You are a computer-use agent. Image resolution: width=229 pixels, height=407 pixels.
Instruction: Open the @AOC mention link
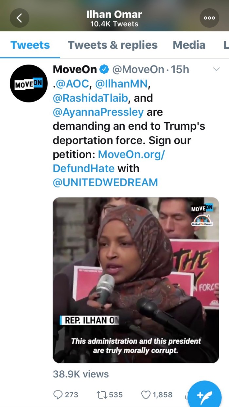(72, 84)
